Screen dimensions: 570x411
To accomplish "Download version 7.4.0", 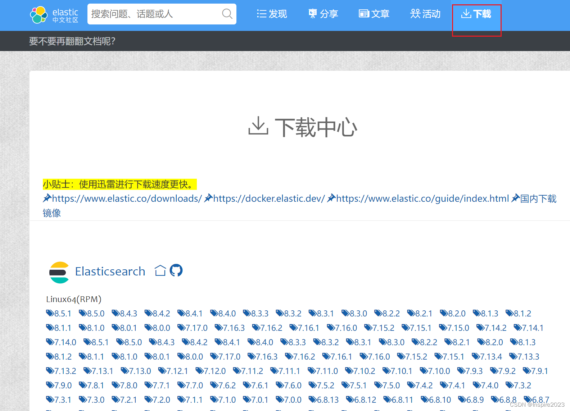I will (486, 385).
